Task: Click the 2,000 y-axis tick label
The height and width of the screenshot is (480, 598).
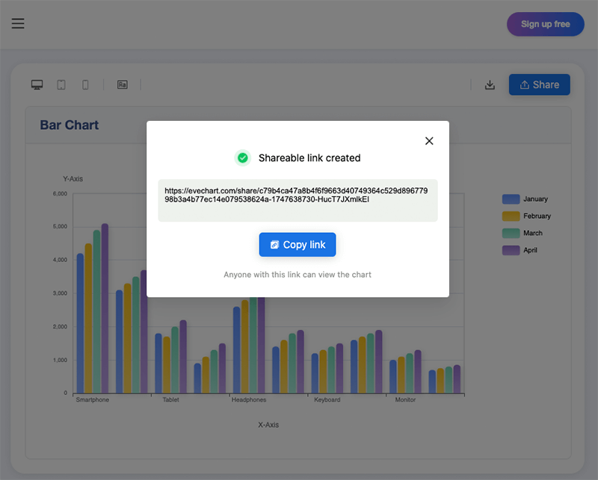Action: (x=60, y=327)
